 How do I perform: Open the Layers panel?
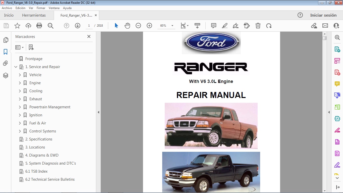(x=6, y=75)
